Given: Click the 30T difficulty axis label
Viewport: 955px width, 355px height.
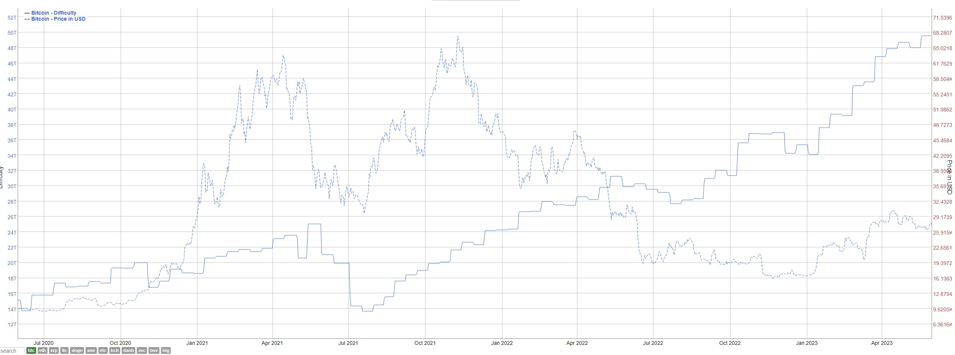Looking at the screenshot, I should click(12, 186).
